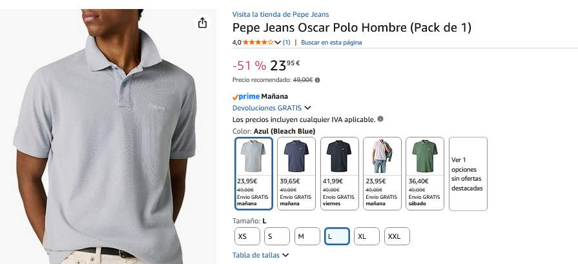
Task: Expand the Tabla de tallas chevron
Action: click(x=285, y=255)
